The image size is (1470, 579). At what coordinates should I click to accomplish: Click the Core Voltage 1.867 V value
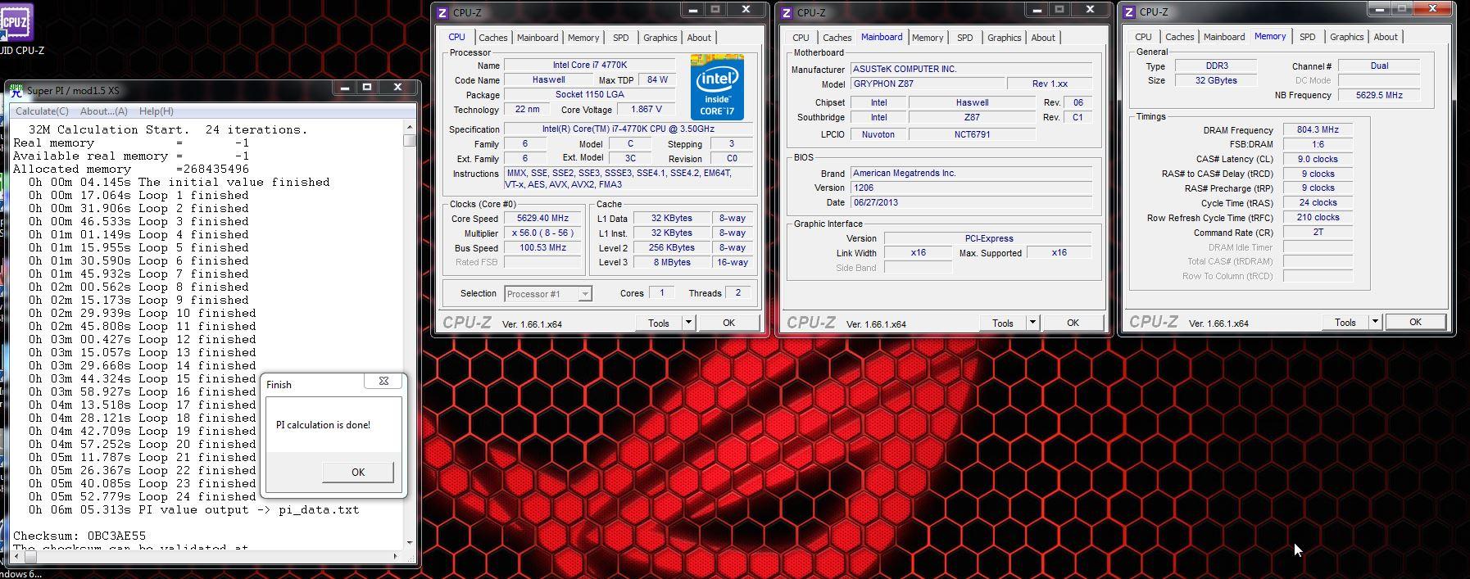click(646, 109)
